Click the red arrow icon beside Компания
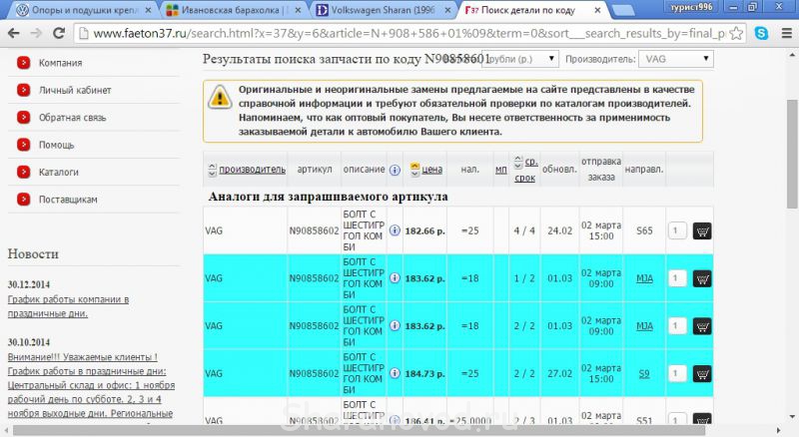This screenshot has width=799, height=437. pos(23,63)
